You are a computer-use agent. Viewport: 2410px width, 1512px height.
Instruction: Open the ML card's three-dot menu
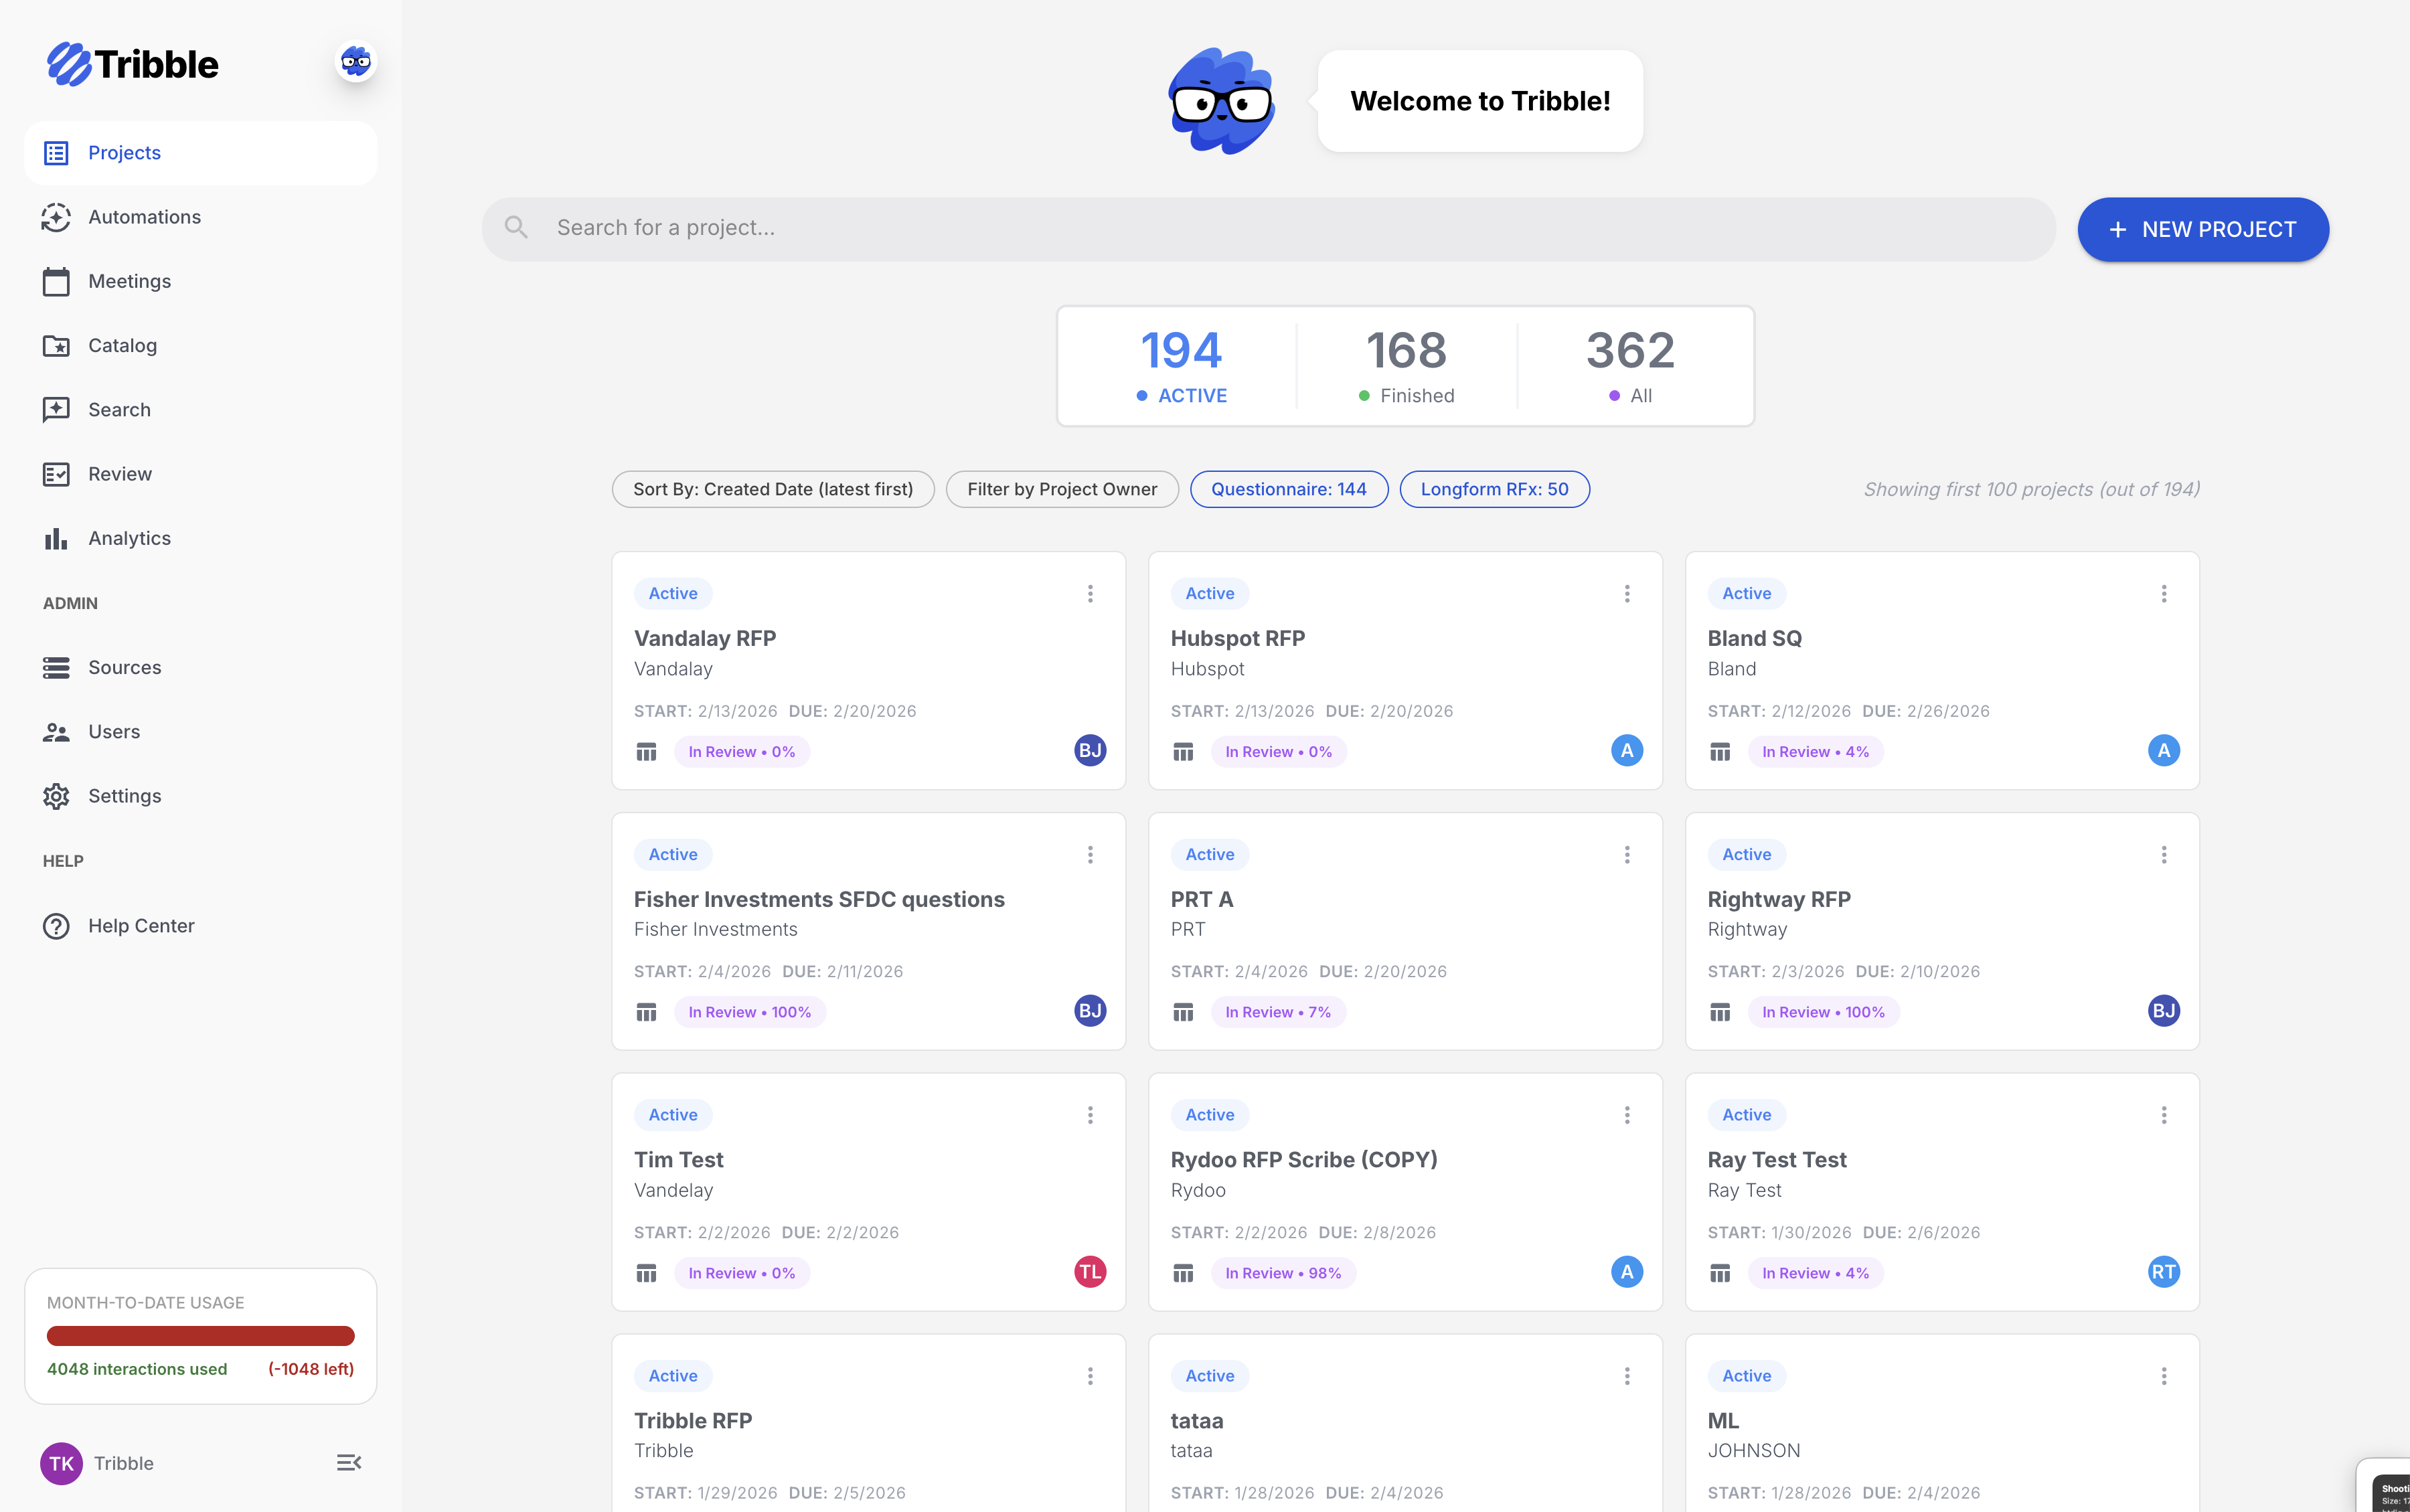pos(2164,1376)
